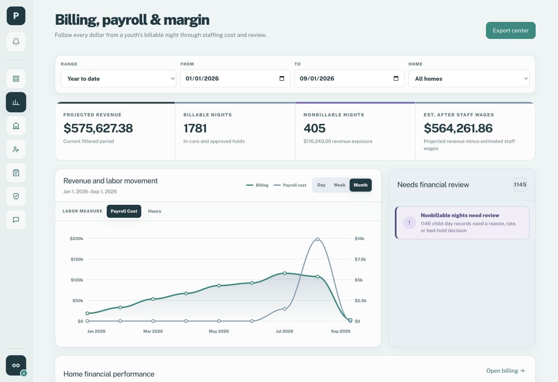
Task: Click the $564,261.86 after staff wages value
Action: tap(458, 128)
